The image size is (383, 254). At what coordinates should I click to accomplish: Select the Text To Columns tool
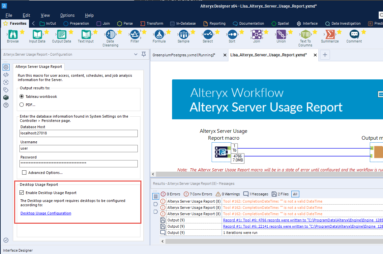click(x=305, y=35)
